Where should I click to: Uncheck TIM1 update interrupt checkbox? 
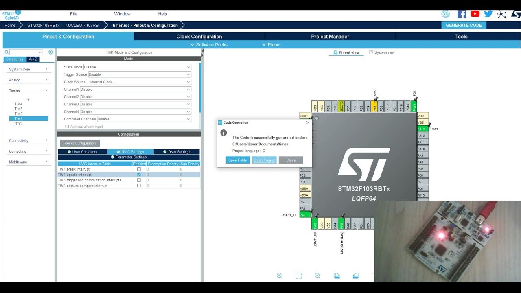click(x=139, y=175)
